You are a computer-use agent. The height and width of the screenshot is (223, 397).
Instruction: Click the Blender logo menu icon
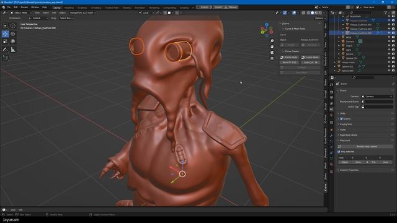3,7
